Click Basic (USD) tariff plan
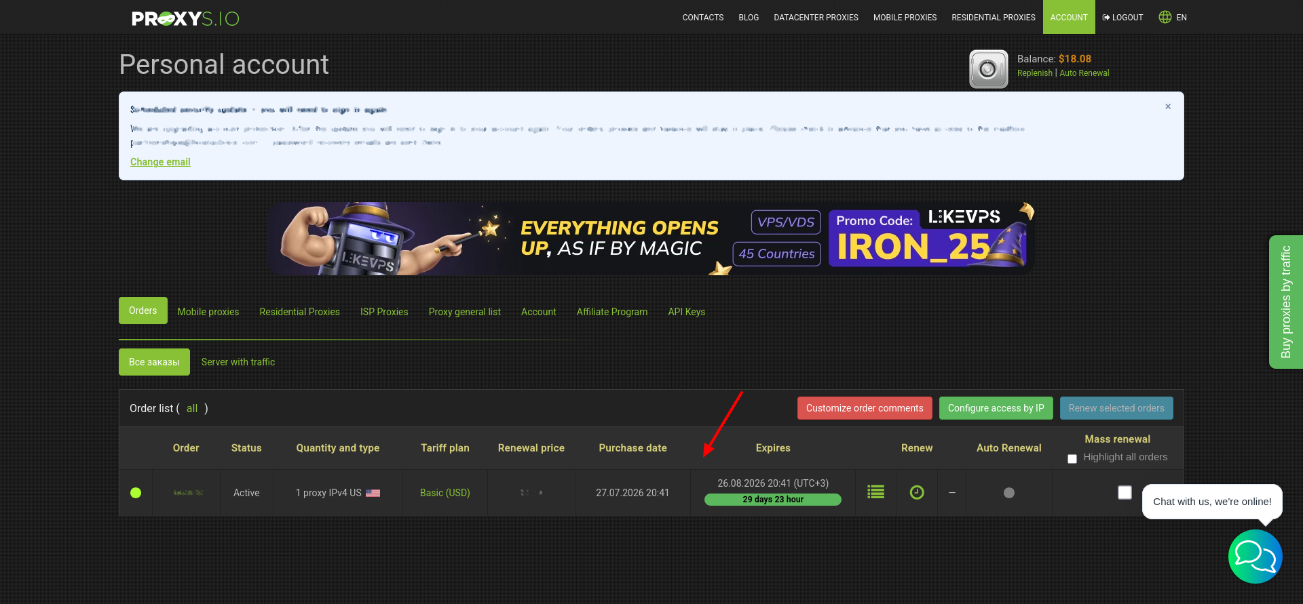The width and height of the screenshot is (1303, 604). (445, 493)
